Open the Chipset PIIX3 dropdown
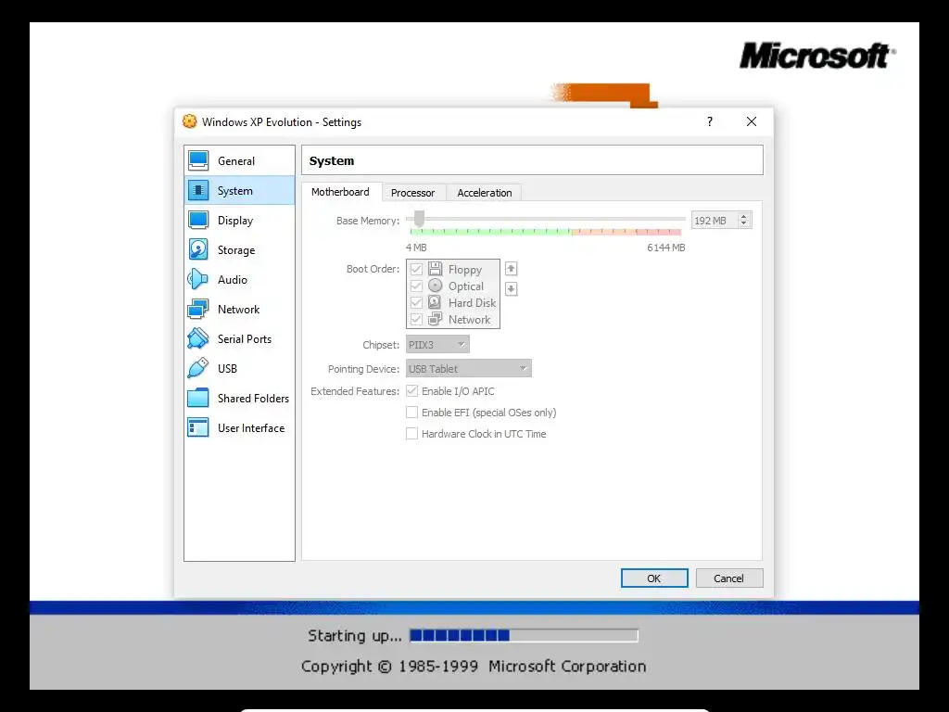 (437, 345)
